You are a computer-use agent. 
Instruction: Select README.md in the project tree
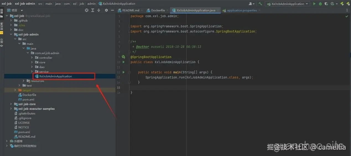coord(27,137)
